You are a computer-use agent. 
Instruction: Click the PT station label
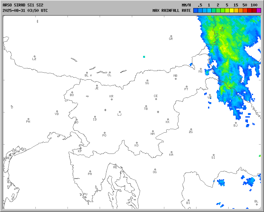tap(186, 89)
